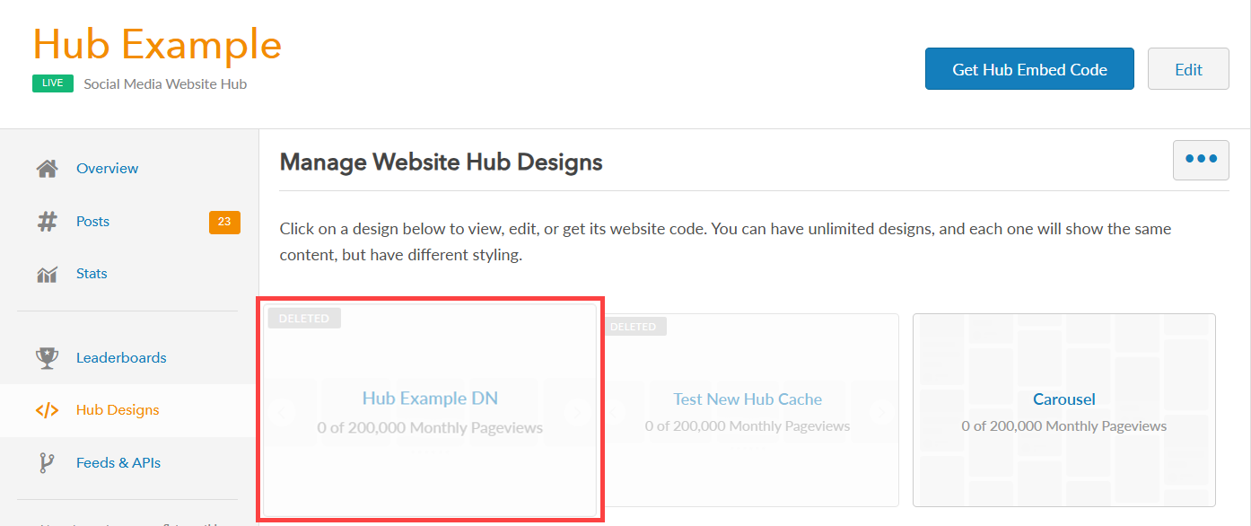
Task: Click right arrow on Test New Hub Cache card
Action: (x=880, y=411)
